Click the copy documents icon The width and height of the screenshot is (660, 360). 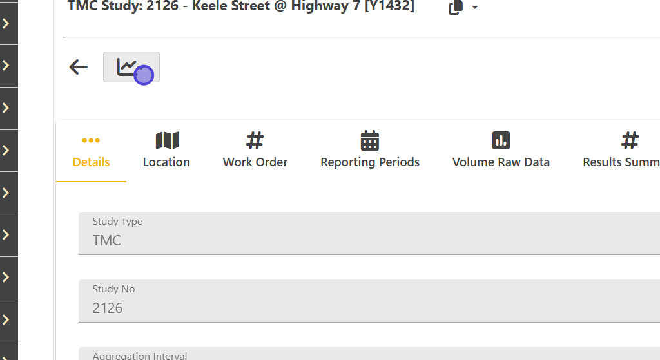456,7
